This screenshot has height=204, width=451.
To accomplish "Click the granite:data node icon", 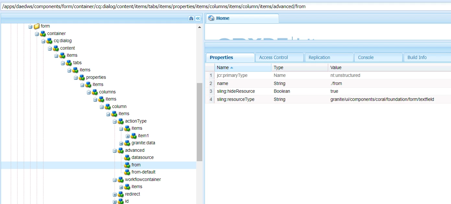I will 127,143.
